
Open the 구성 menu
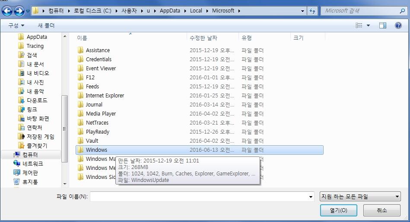(16, 25)
